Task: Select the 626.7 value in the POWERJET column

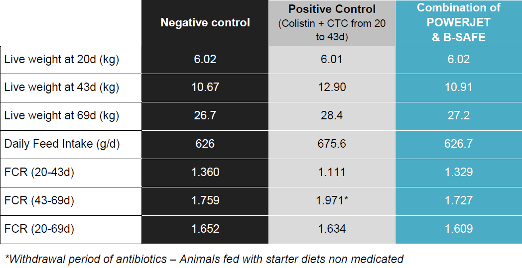Action: [458, 144]
